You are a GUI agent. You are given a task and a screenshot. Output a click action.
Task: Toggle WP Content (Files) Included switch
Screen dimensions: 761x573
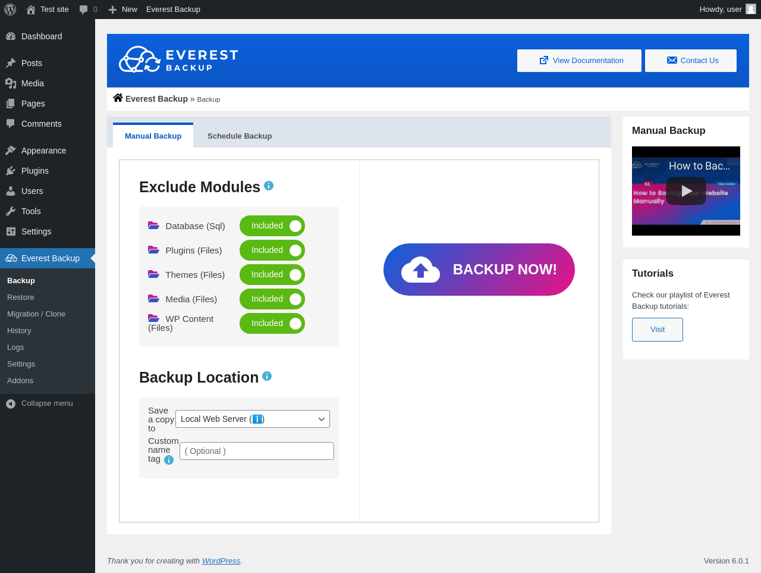coord(272,324)
